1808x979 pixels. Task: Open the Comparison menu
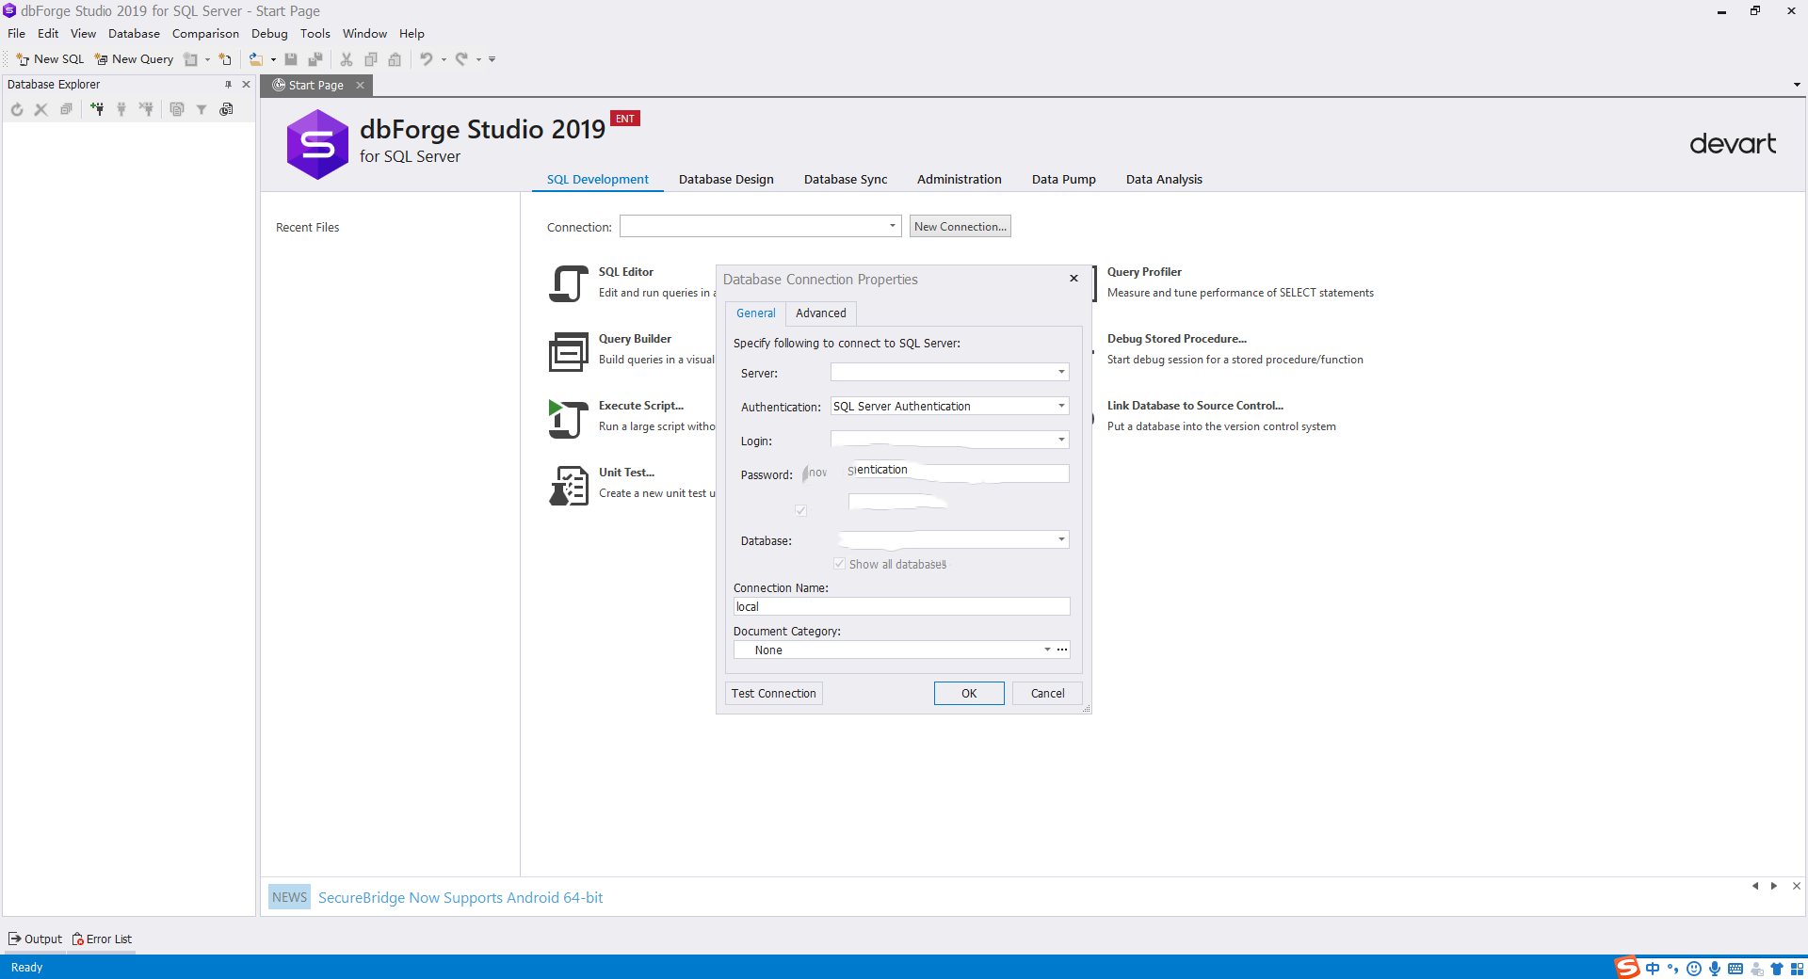point(205,34)
